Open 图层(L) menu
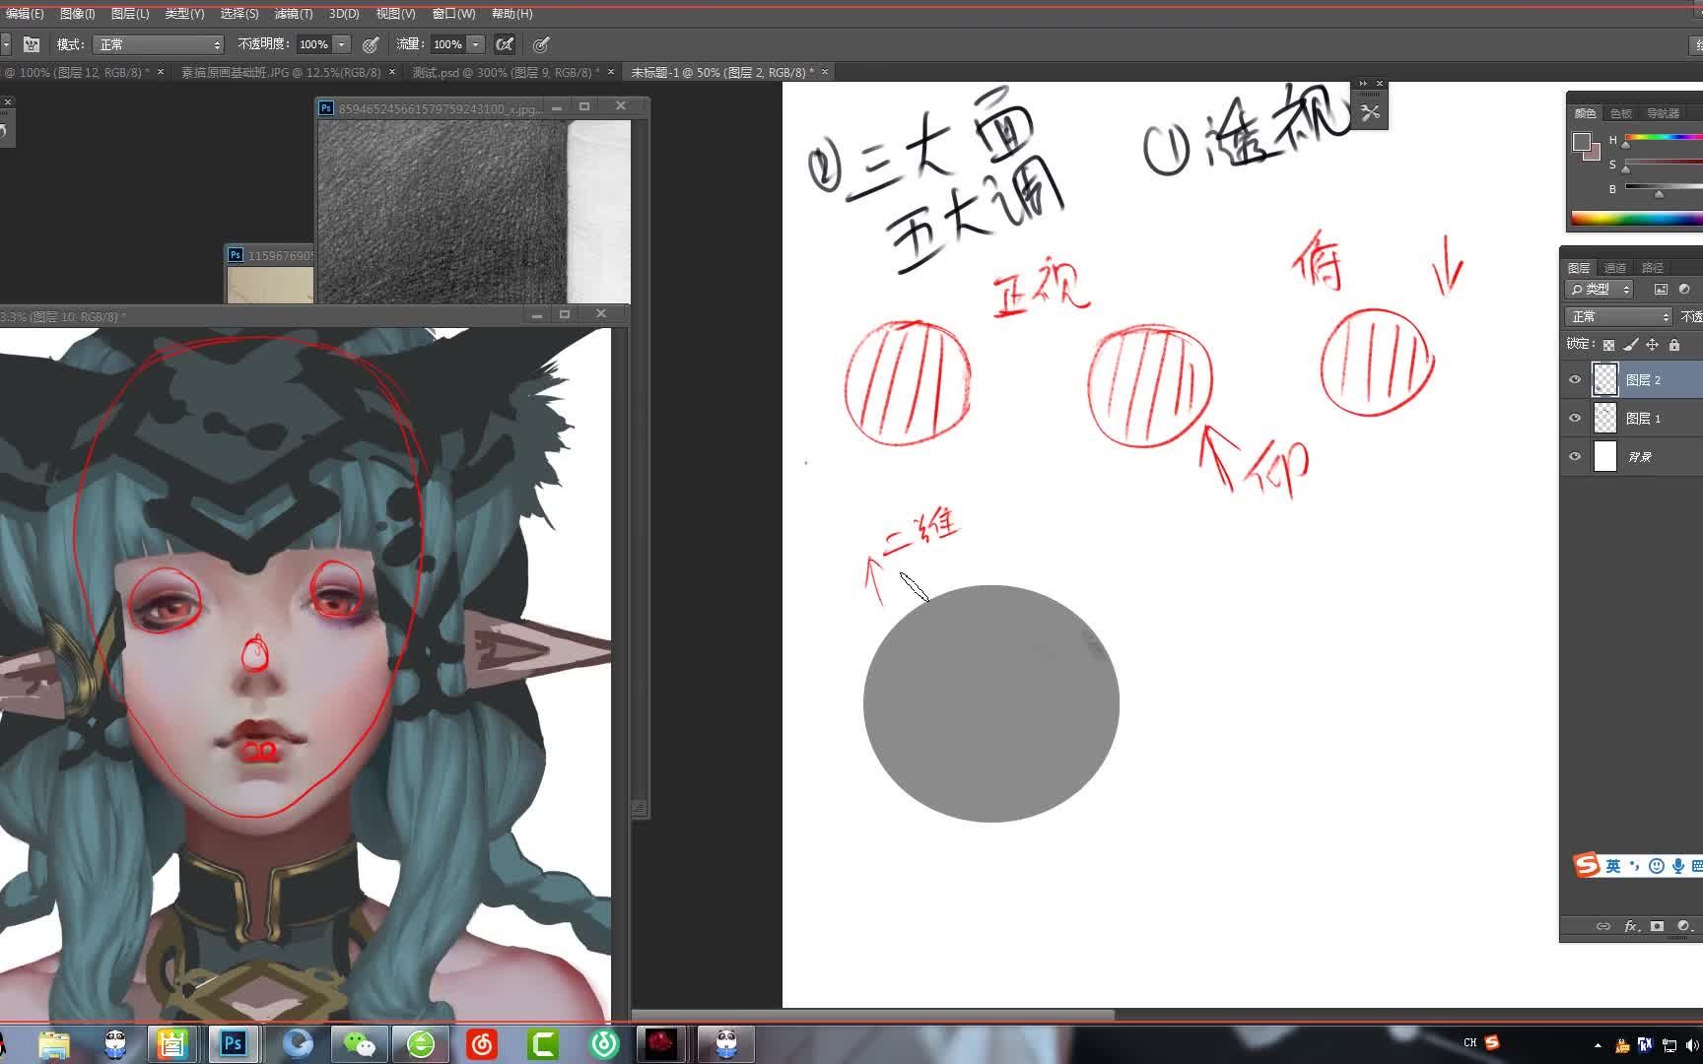The width and height of the screenshot is (1703, 1064). coord(130,14)
